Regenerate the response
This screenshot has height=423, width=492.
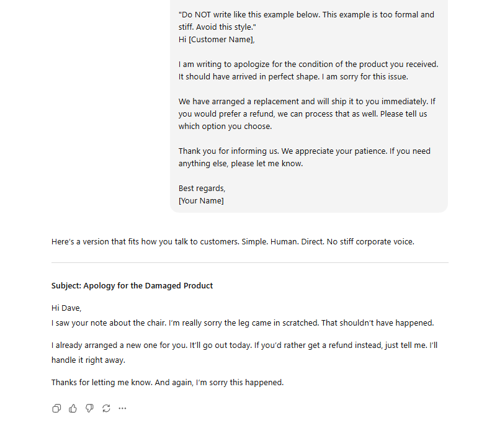(x=106, y=408)
